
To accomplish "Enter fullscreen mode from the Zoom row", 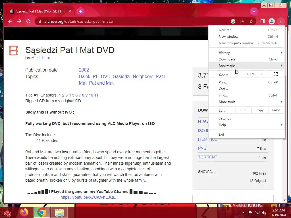I will click(276, 74).
